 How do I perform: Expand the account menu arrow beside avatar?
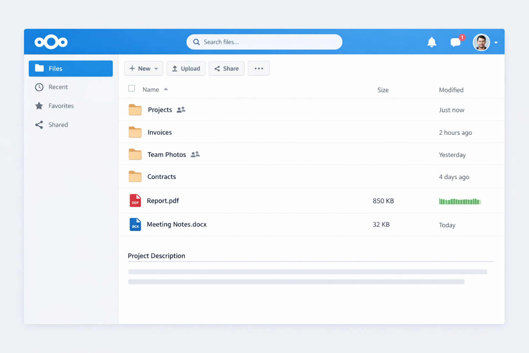point(496,43)
